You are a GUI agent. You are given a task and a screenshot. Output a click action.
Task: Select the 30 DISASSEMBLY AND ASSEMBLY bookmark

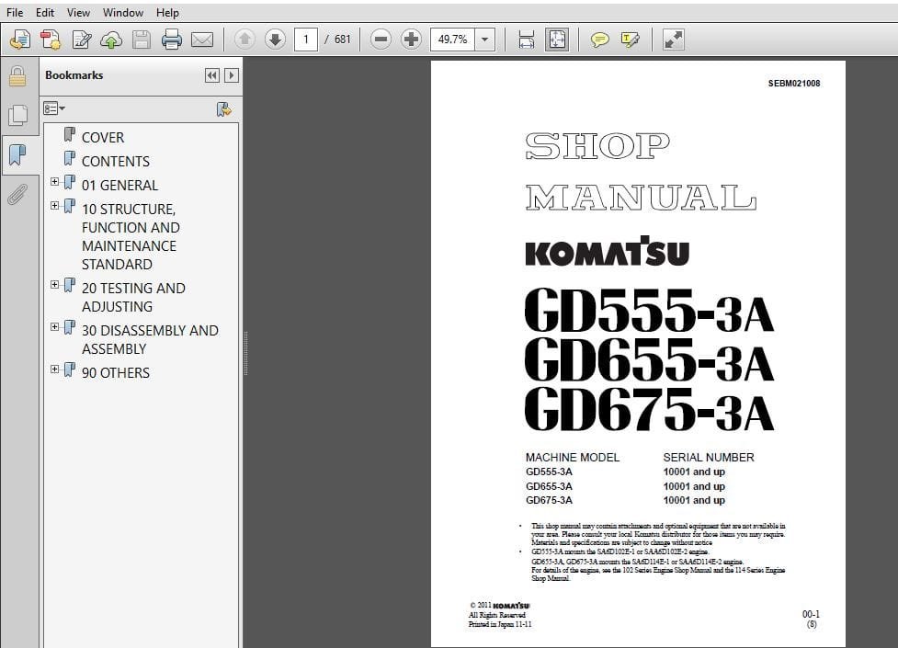point(150,340)
